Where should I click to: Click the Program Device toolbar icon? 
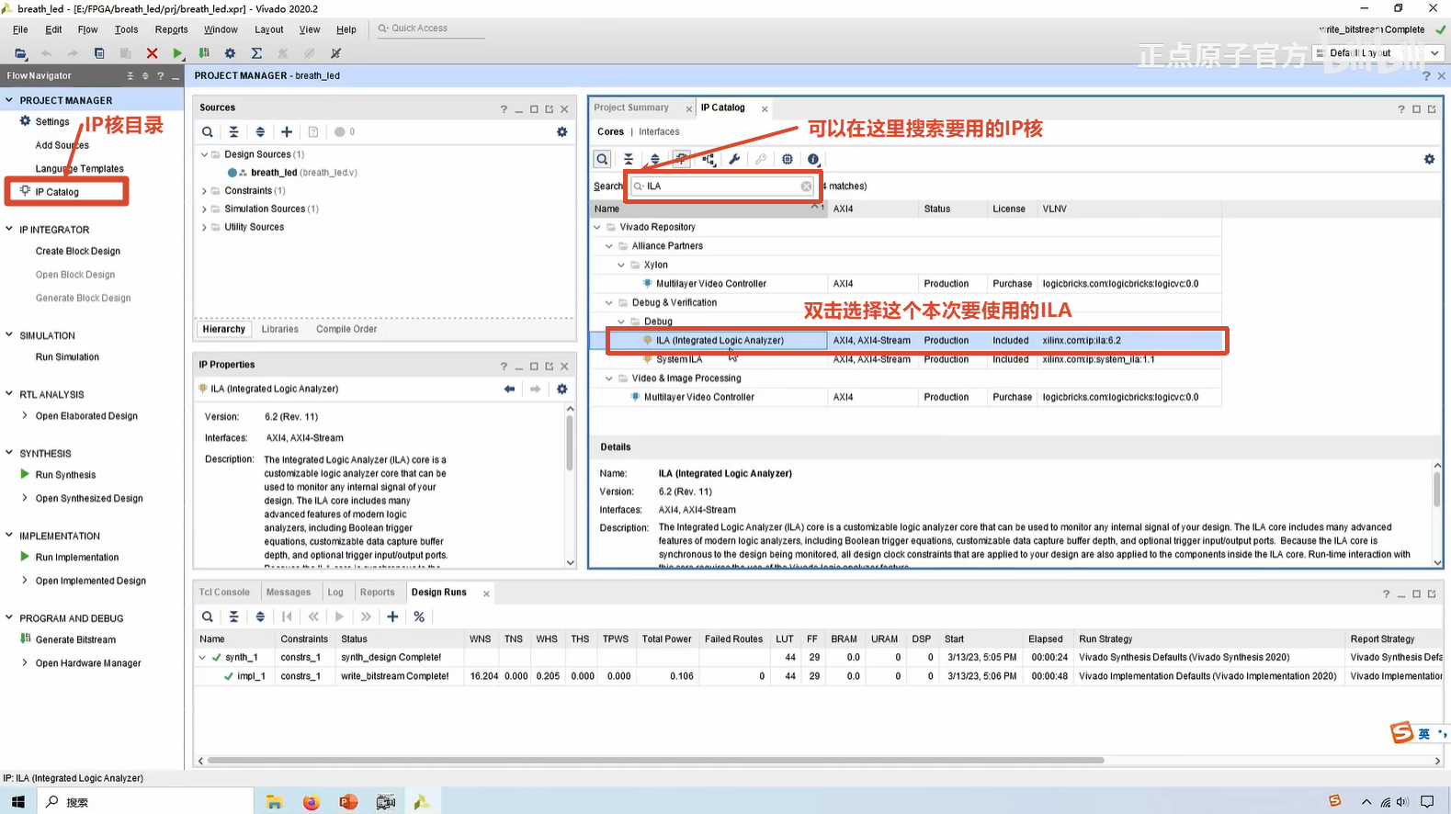[x=204, y=53]
